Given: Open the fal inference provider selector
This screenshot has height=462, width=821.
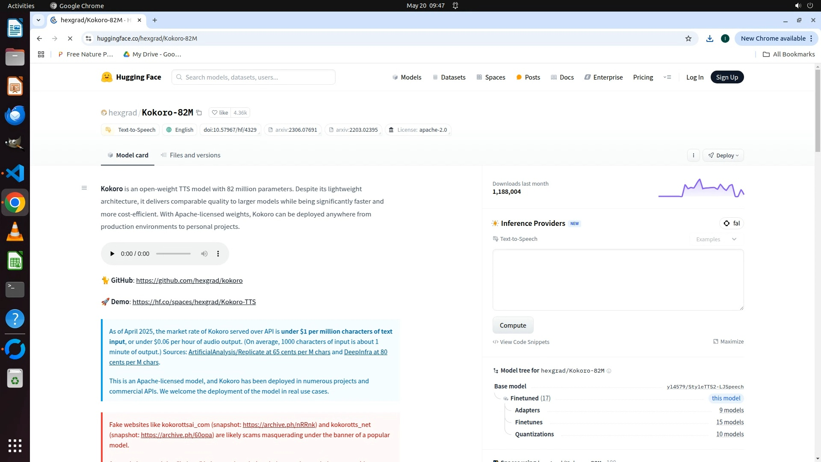Looking at the screenshot, I should 732,223.
